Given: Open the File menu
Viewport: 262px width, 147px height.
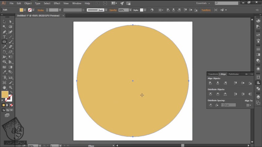Looking at the screenshot, I should click(11, 3).
